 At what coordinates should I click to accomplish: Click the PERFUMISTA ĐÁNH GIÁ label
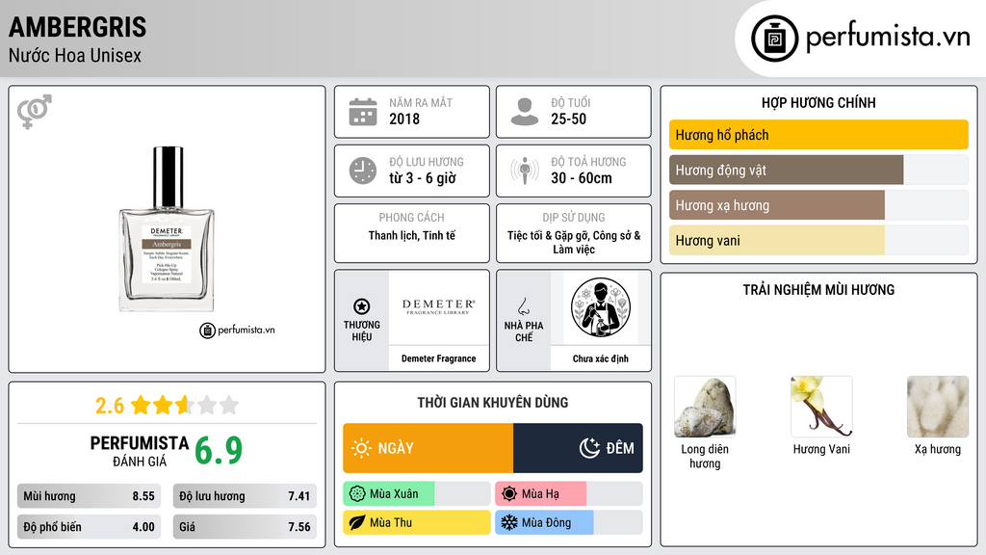point(139,451)
